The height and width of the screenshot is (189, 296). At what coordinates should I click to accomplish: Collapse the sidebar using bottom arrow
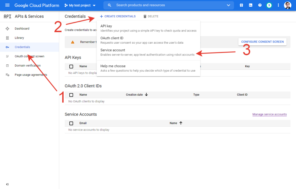7,184
